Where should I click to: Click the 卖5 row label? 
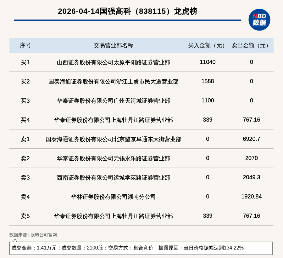[x=25, y=216]
